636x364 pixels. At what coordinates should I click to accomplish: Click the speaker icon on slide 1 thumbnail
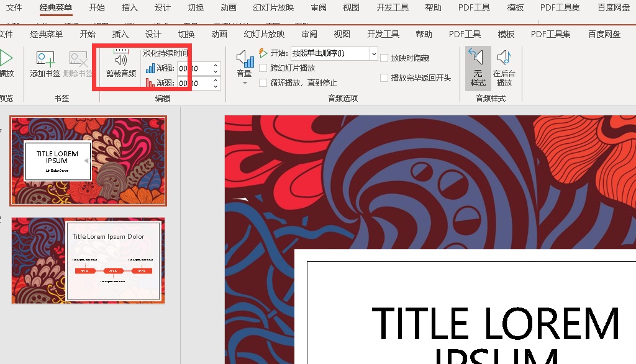(x=87, y=161)
